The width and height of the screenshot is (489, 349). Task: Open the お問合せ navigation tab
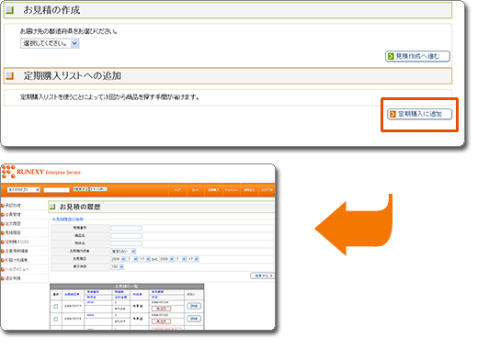[249, 190]
